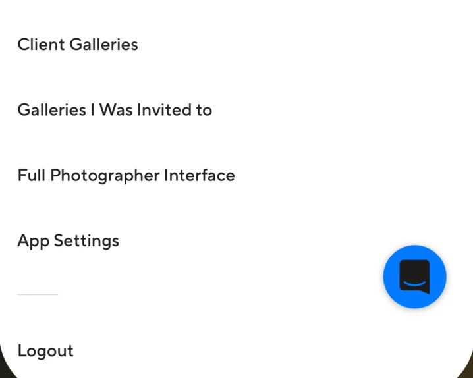
Task: Sign out via the Logout text
Action: pyautogui.click(x=45, y=351)
